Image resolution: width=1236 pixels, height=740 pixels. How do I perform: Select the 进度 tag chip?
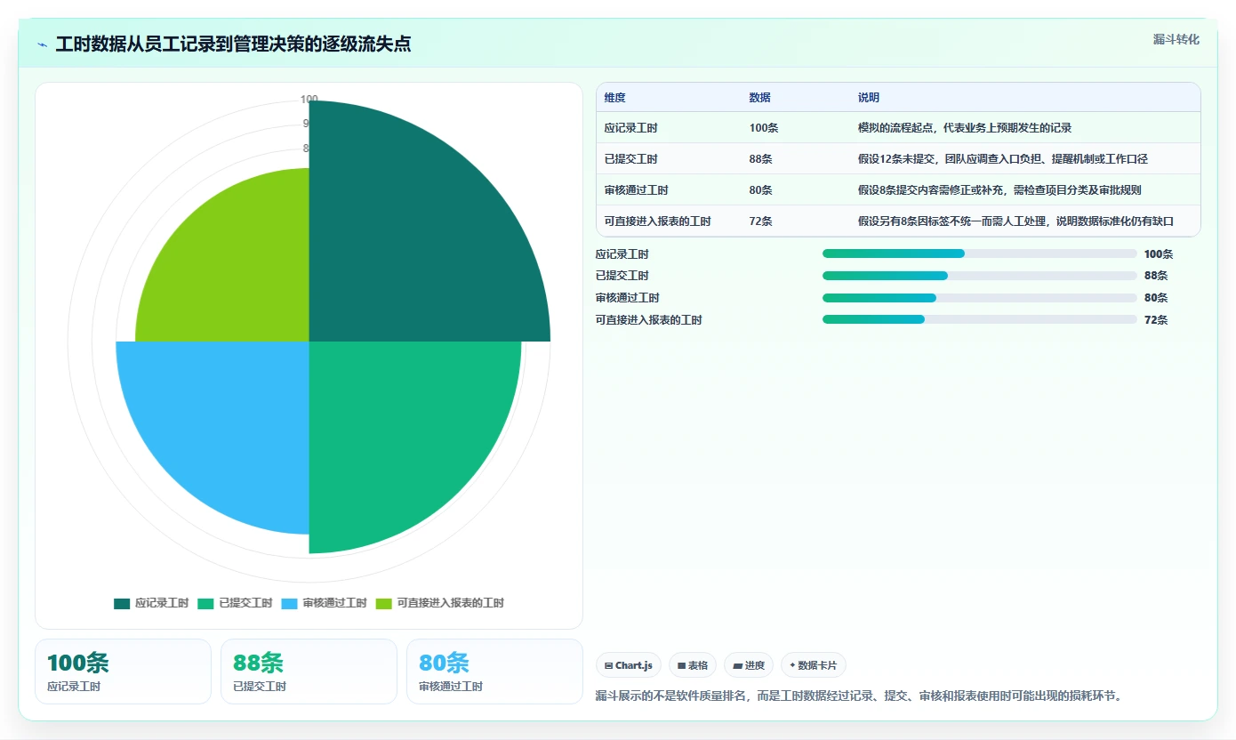[x=748, y=665]
